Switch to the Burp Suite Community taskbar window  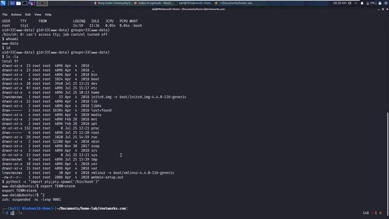[113, 3]
